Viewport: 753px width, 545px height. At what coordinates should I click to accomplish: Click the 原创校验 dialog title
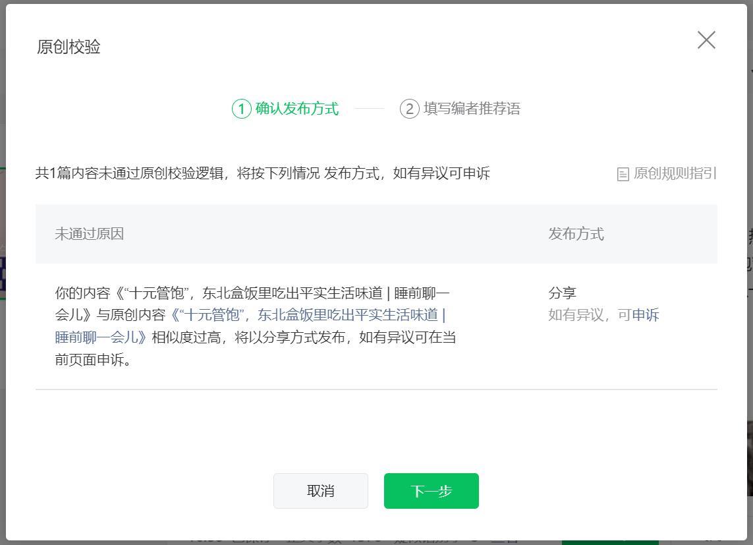point(69,47)
